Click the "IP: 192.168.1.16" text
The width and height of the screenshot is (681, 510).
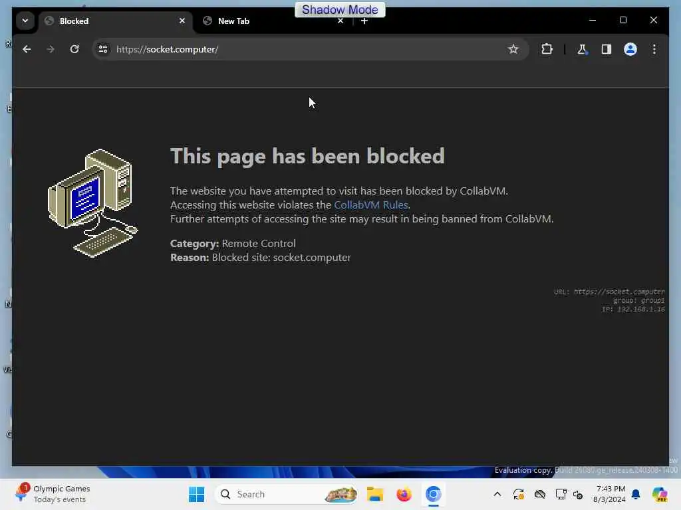tap(633, 309)
